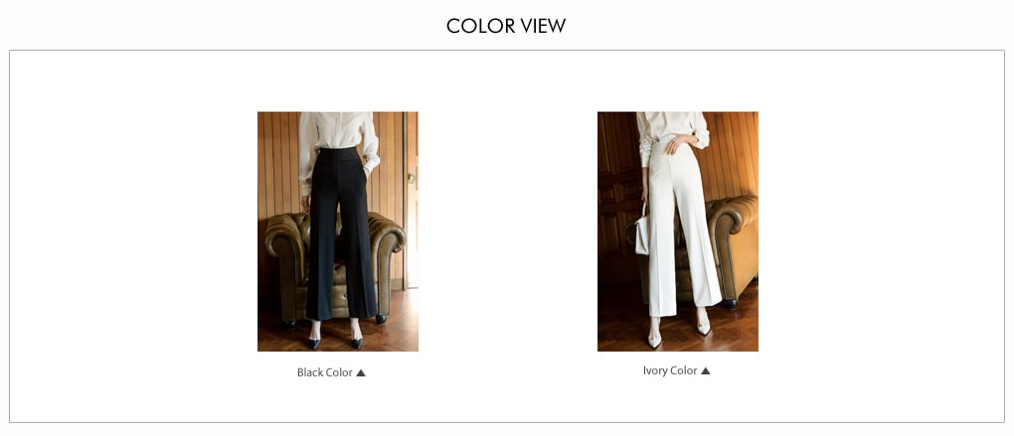1014x436 pixels.
Task: Click the ivory heels in right photo
Action: click(x=678, y=335)
